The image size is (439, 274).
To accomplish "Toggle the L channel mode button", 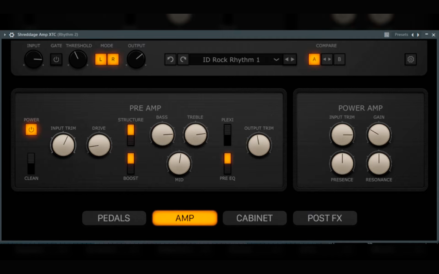I will click(x=100, y=59).
